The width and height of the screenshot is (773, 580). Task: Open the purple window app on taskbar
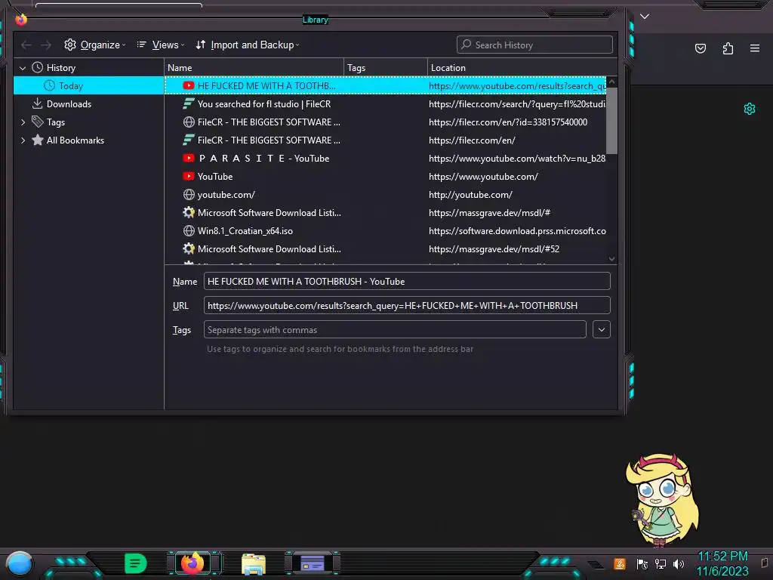(x=312, y=563)
